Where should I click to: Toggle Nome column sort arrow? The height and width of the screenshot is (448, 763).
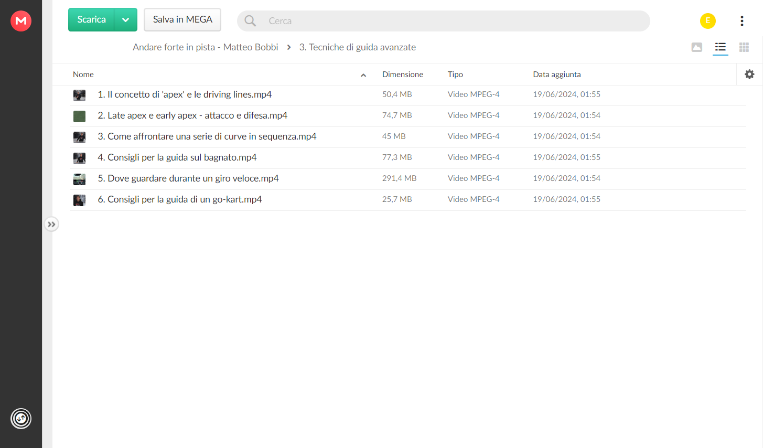[363, 75]
